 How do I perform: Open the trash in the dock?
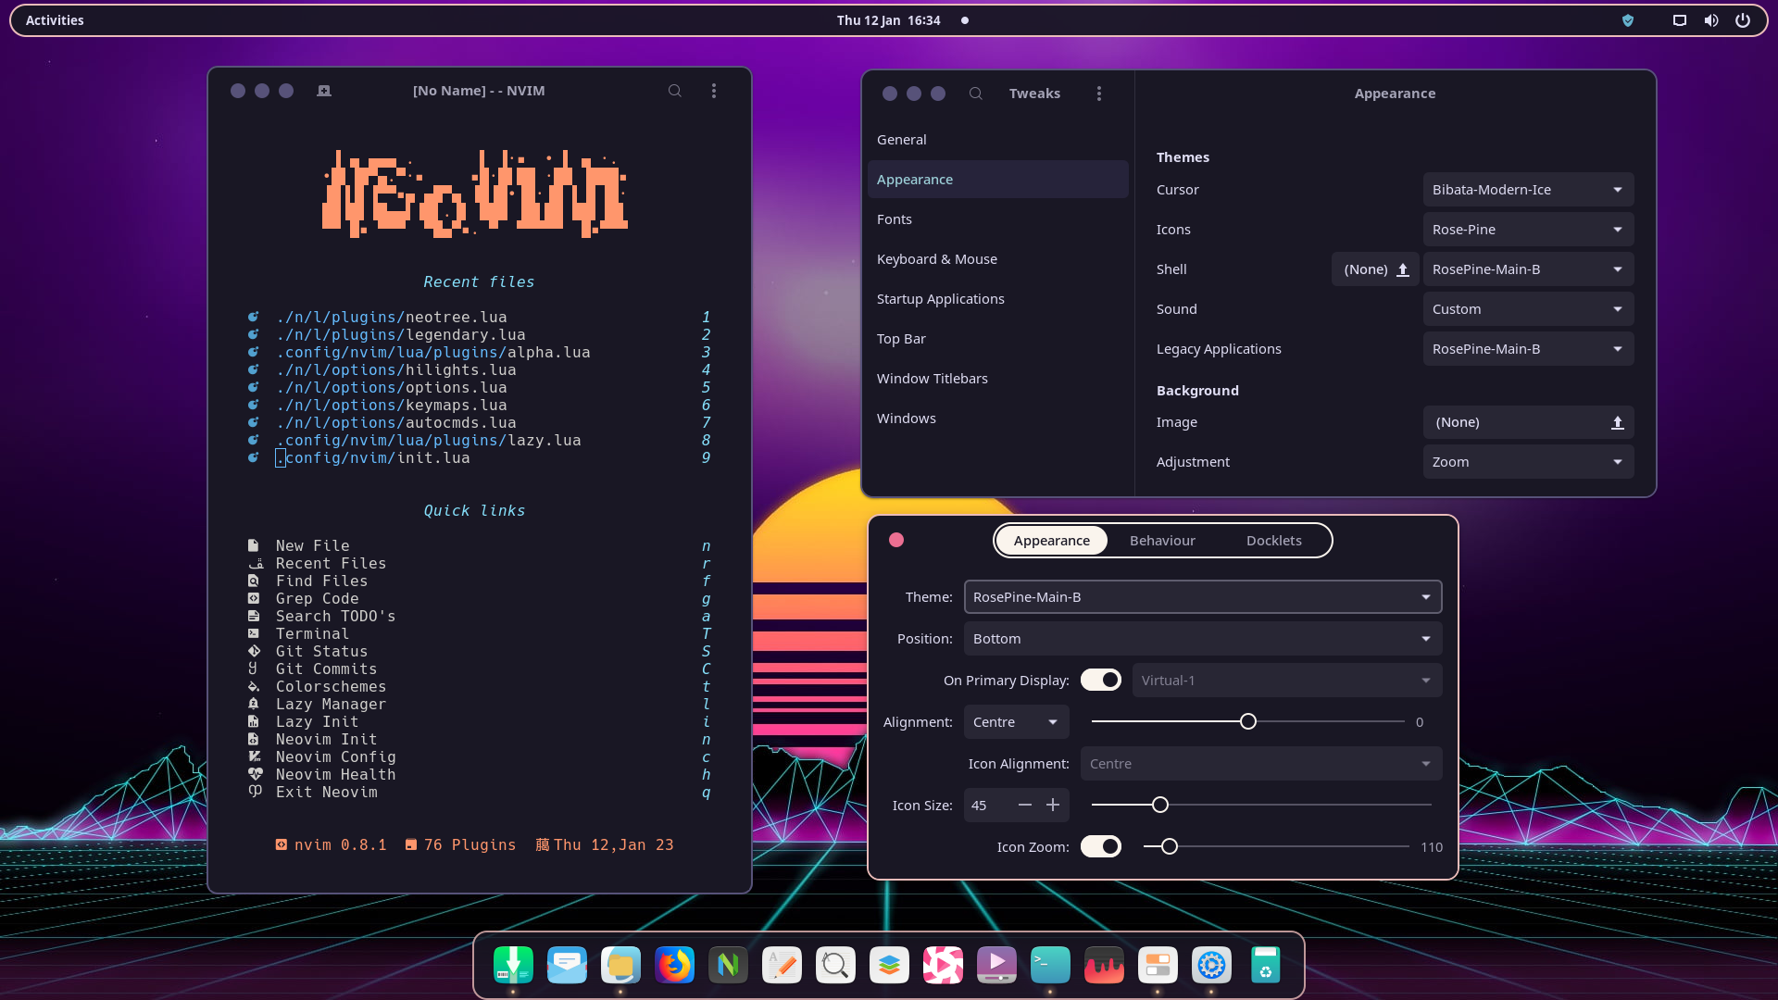coord(1265,965)
